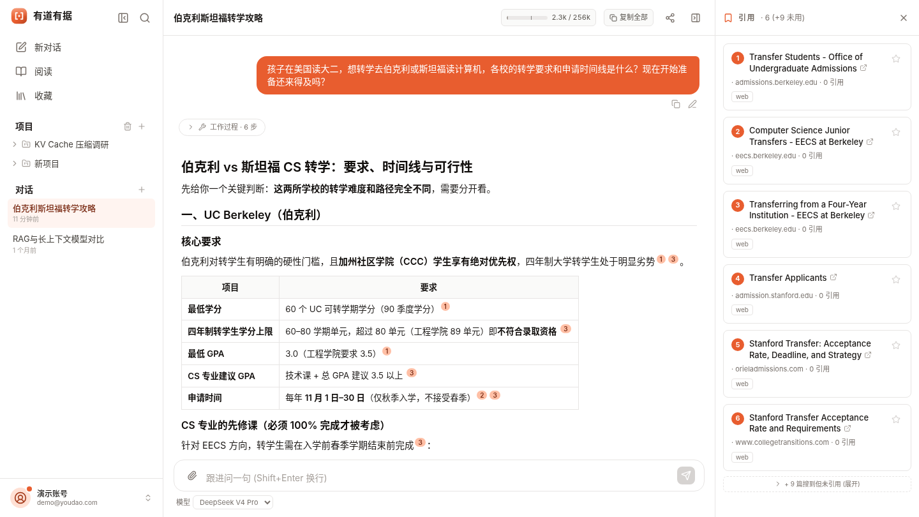Open external link for Stanford Transfer: Acceptance Rate, Deadline
This screenshot has width=919, height=517.
[868, 354]
